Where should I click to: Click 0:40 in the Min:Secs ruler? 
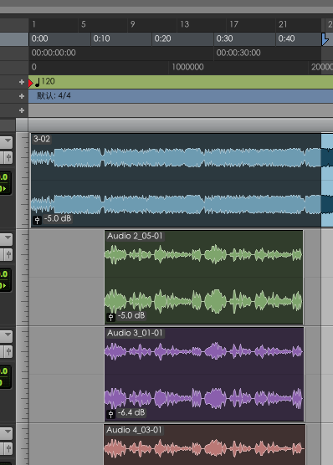pyautogui.click(x=286, y=38)
